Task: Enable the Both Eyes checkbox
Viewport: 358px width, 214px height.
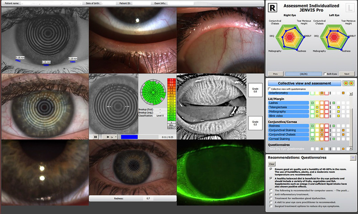Action: (x=325, y=74)
